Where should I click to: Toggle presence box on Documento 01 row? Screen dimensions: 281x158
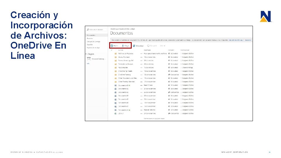coord(181,85)
